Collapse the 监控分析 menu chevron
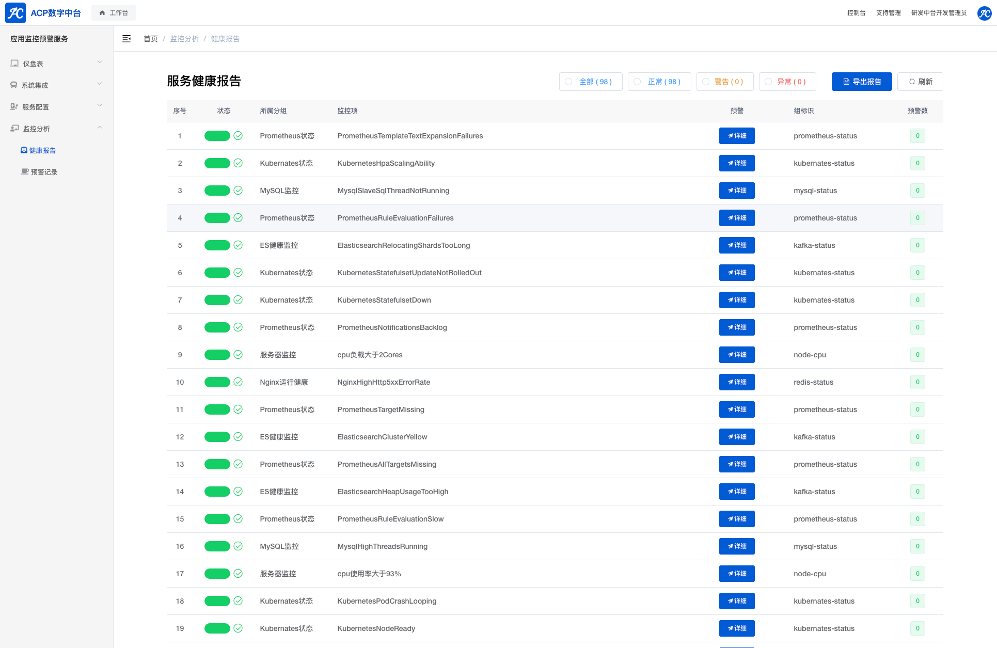997x648 pixels. [100, 128]
